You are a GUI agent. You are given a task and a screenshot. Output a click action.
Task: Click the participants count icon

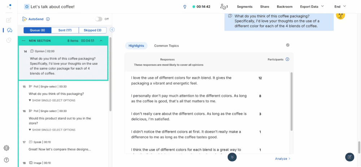click(x=224, y=6)
